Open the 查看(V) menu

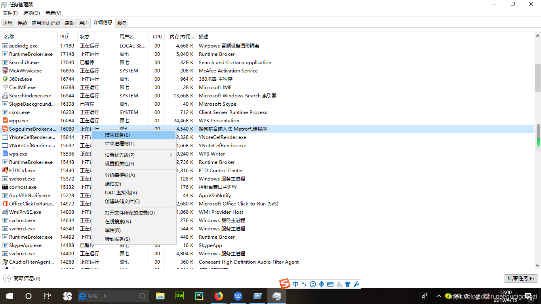(53, 13)
